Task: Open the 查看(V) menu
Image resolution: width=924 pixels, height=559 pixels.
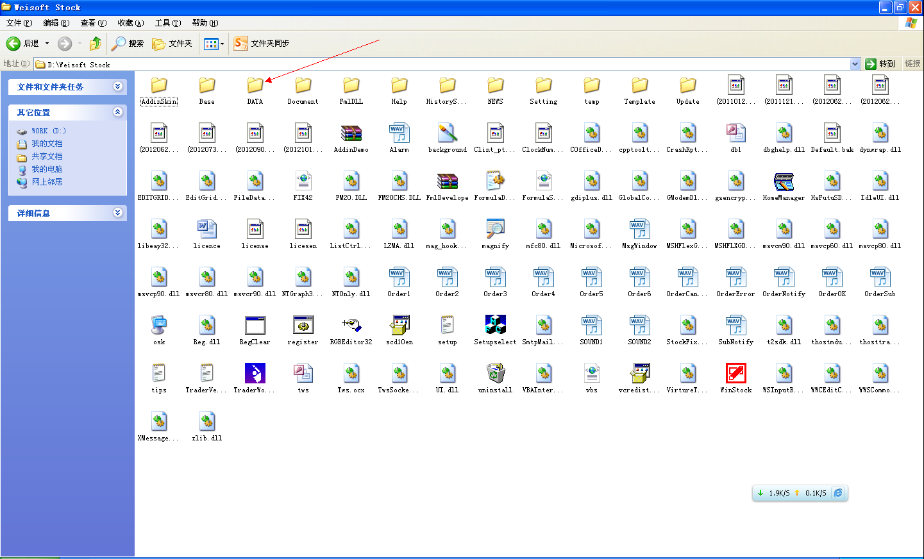Action: (x=93, y=23)
